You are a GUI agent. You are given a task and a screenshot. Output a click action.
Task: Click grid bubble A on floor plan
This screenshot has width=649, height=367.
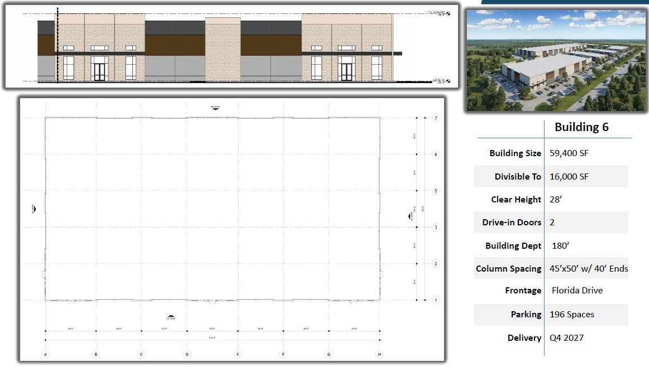(45, 354)
